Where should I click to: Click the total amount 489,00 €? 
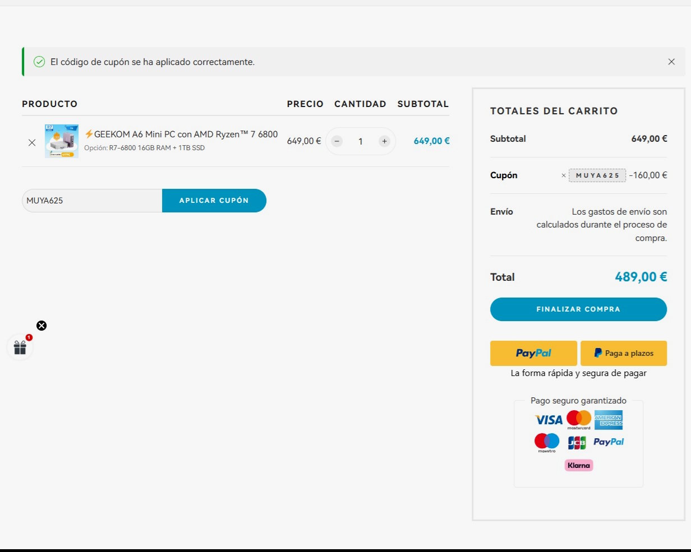click(641, 277)
